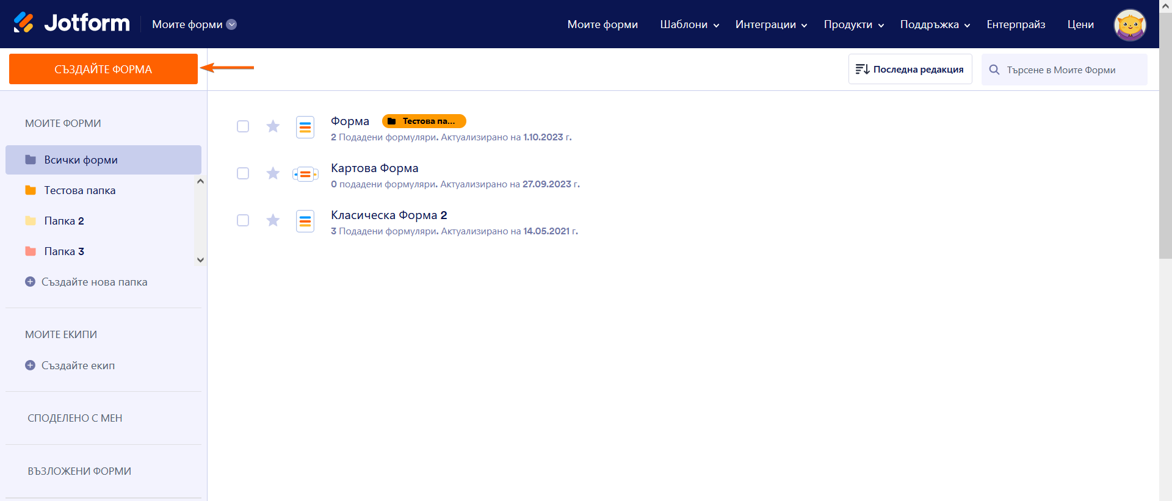This screenshot has width=1172, height=501.
Task: Click the МОИТЕ ЕКИПИ section header
Action: (61, 334)
